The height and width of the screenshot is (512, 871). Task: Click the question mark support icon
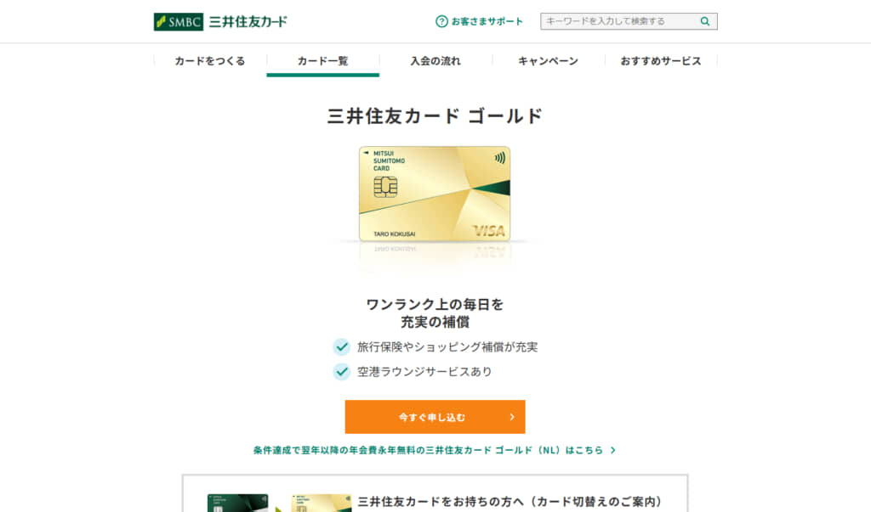pos(441,21)
